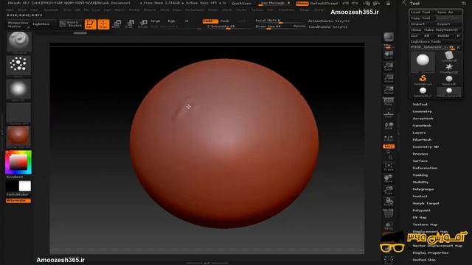Click the Export button in Tool panel
The image size is (472, 265).
click(x=449, y=24)
